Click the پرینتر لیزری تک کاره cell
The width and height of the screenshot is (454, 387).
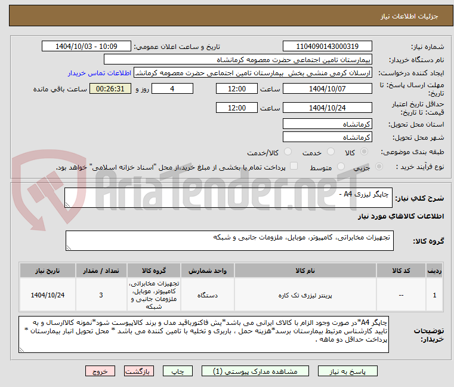(x=305, y=295)
